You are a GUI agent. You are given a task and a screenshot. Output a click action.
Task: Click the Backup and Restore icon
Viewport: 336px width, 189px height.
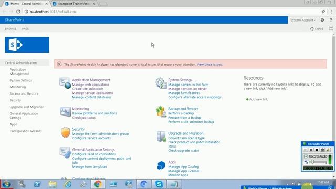point(161,112)
